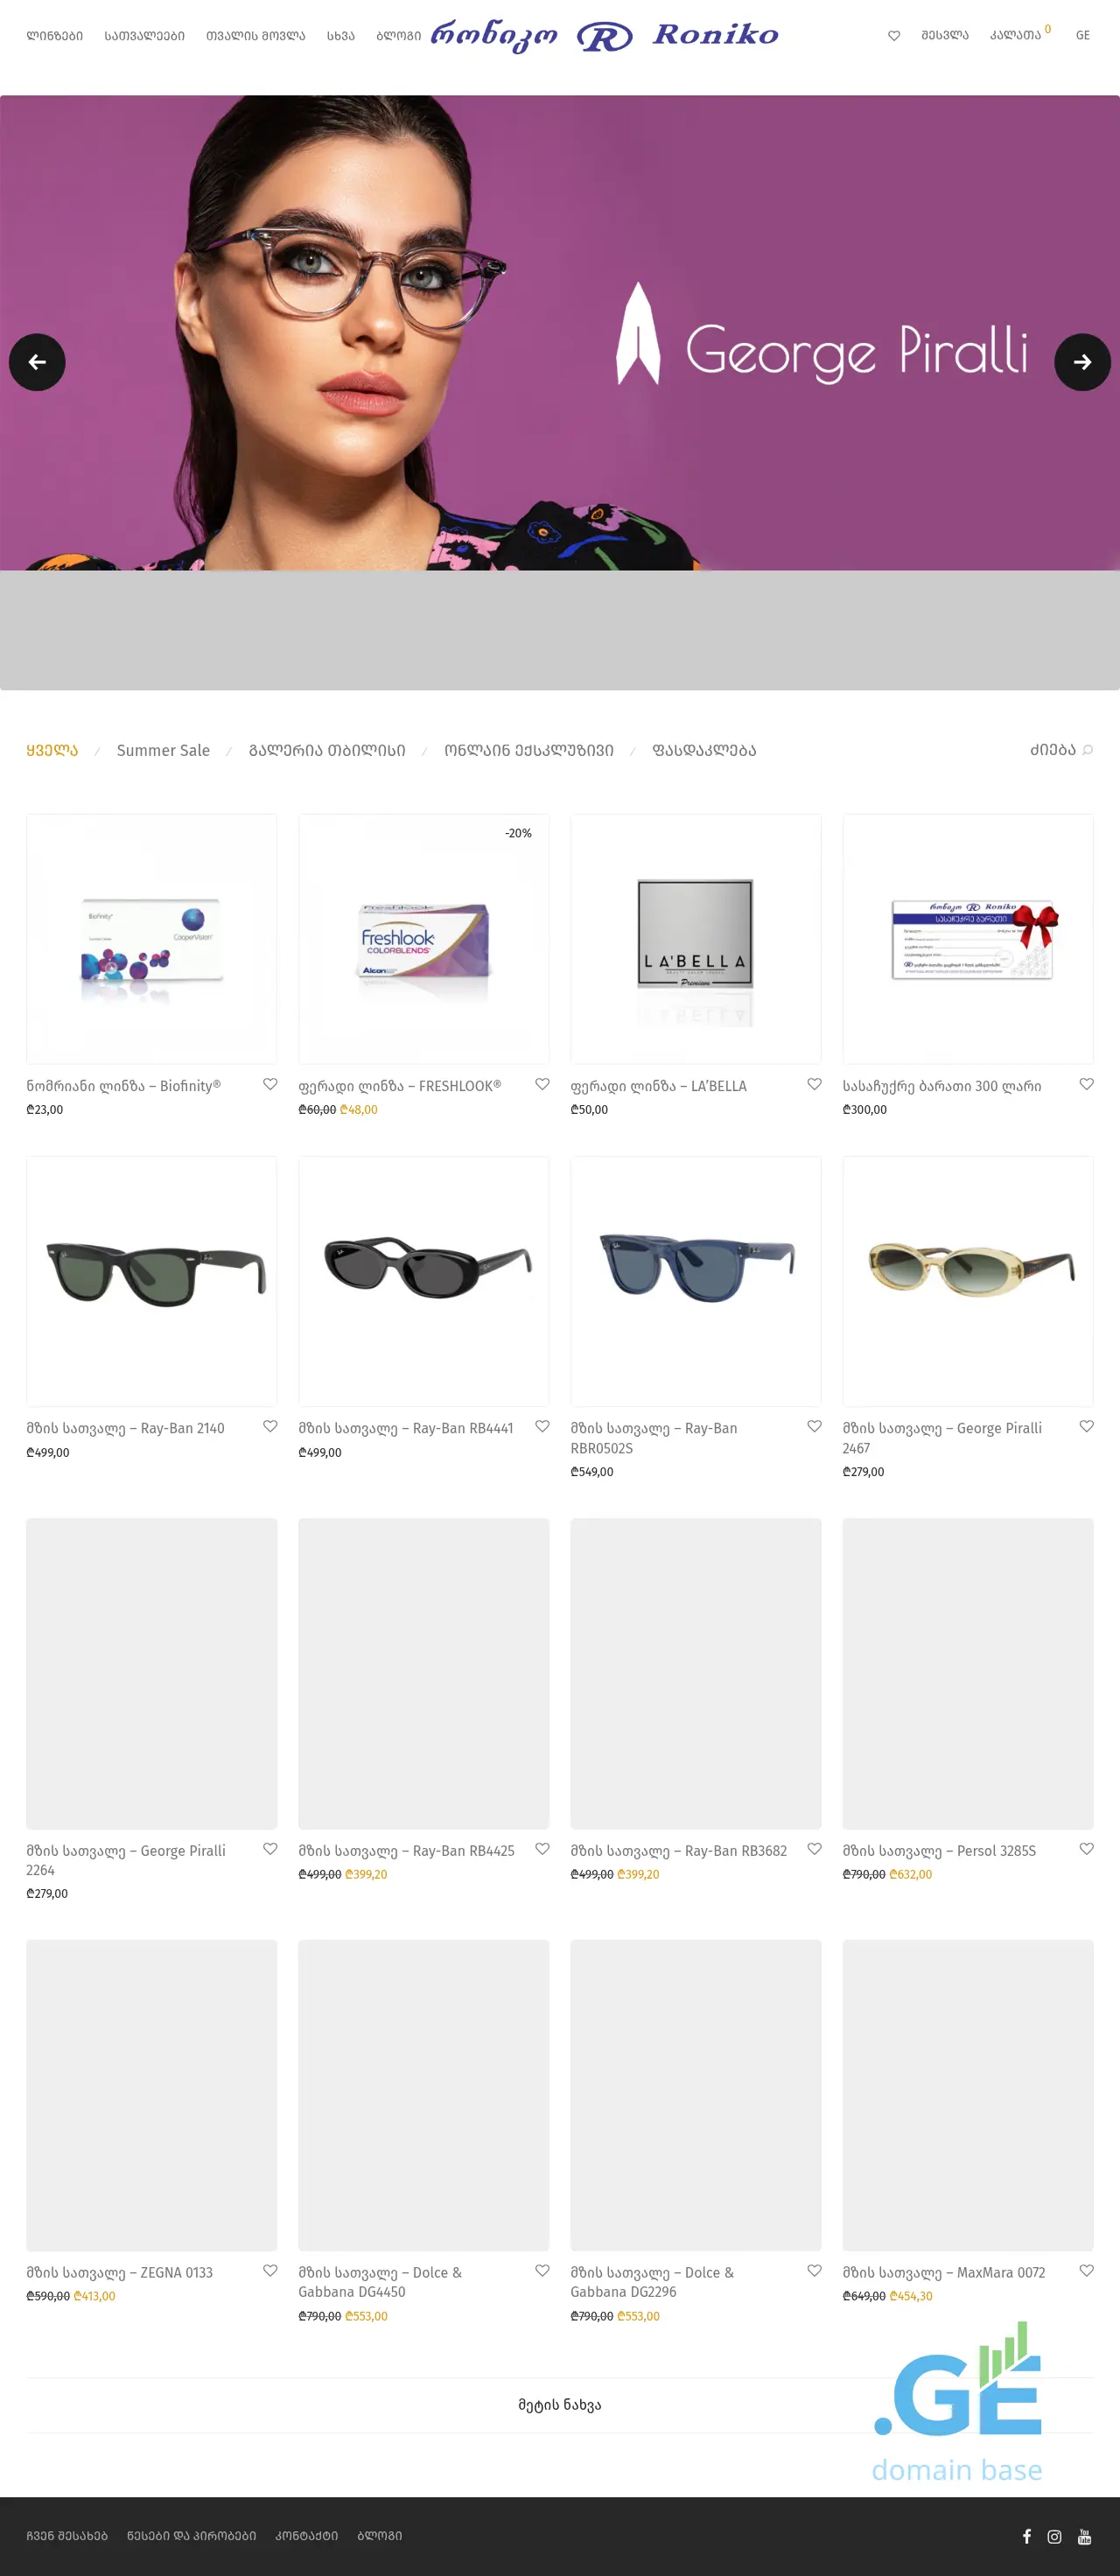Open the Facebook icon in footer
Image resolution: width=1120 pixels, height=2576 pixels.
tap(1026, 2536)
